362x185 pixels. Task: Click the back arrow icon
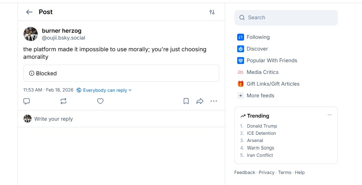29,12
